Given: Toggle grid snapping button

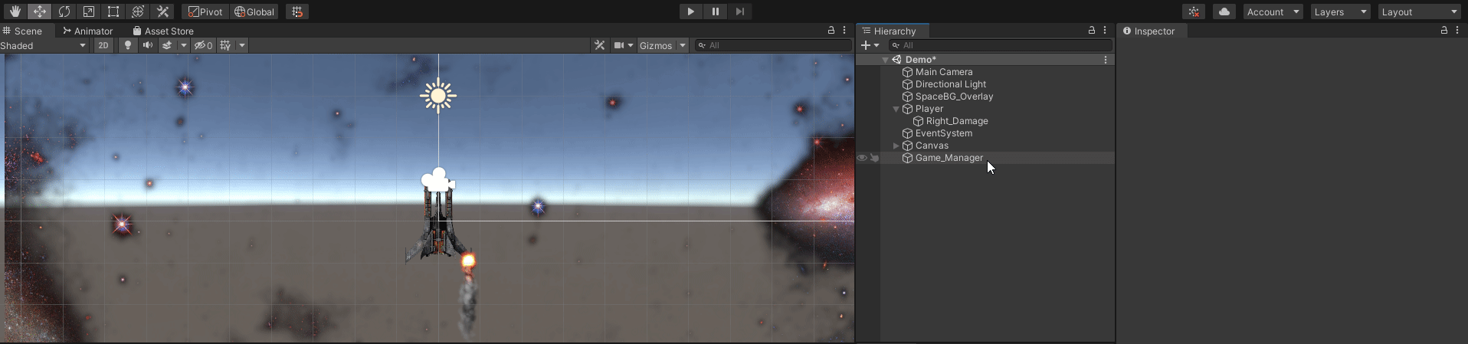Looking at the screenshot, I should (297, 11).
